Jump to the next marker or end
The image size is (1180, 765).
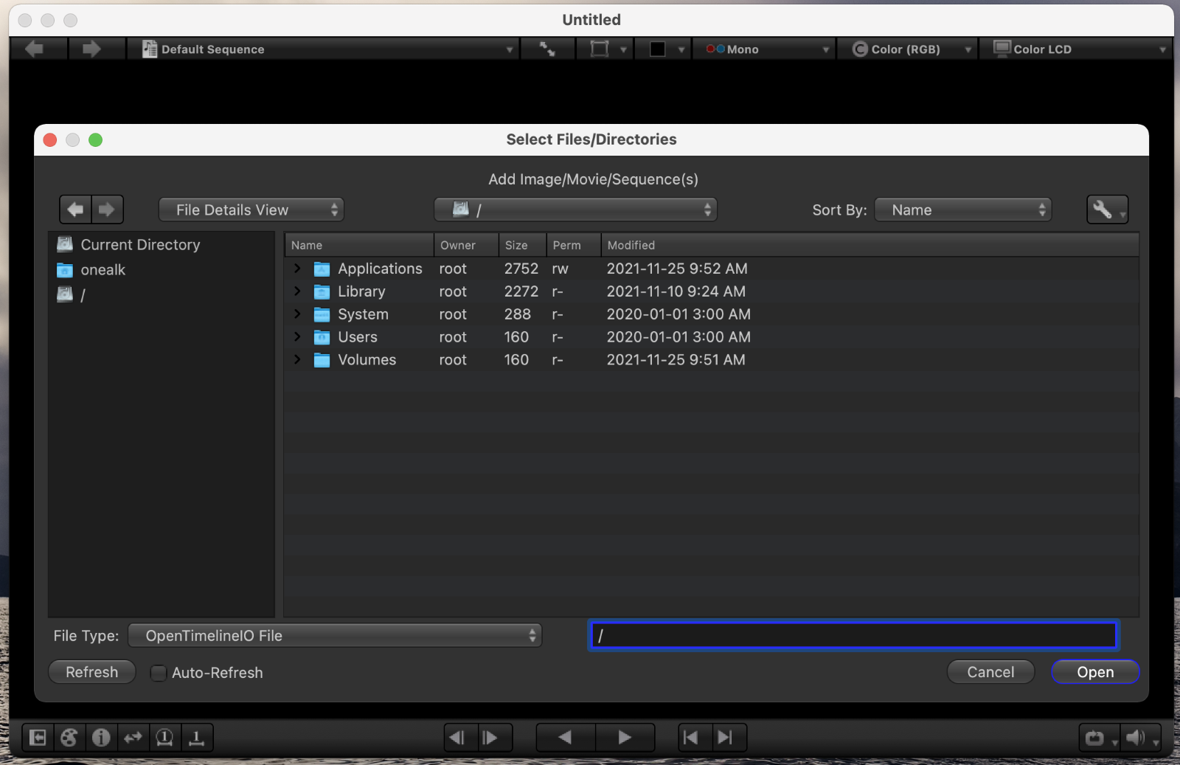729,737
